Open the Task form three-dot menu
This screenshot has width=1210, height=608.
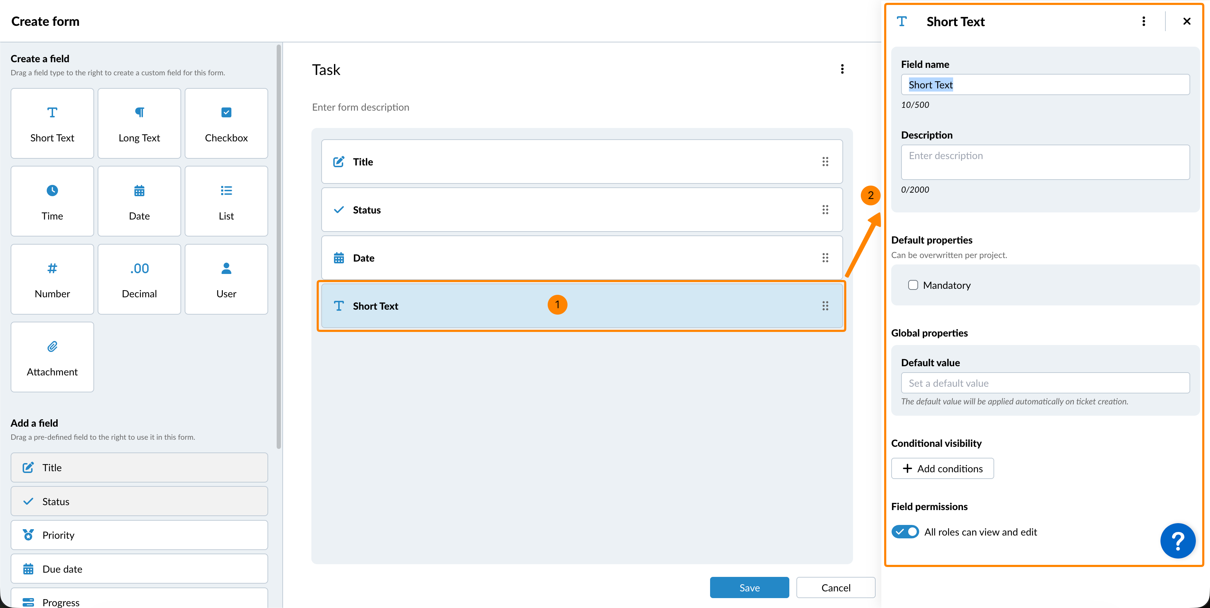click(x=842, y=69)
